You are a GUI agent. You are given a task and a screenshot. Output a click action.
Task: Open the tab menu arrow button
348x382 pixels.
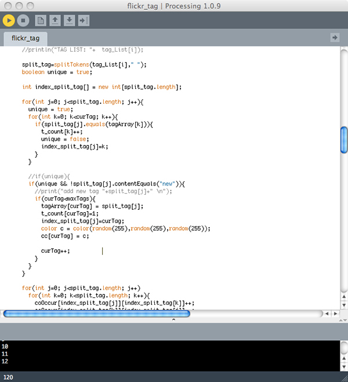click(335, 38)
